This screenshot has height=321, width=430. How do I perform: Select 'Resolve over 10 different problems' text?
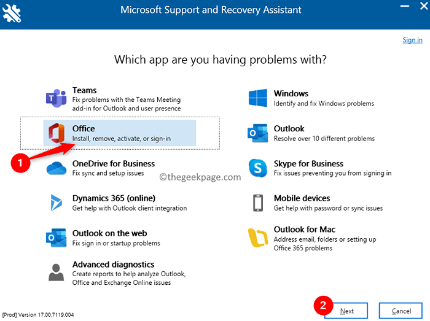coord(324,139)
